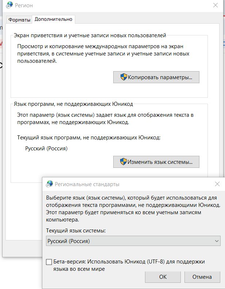Select the Дополнительно tab
Image resolution: width=225 pixels, height=289 pixels.
click(53, 19)
